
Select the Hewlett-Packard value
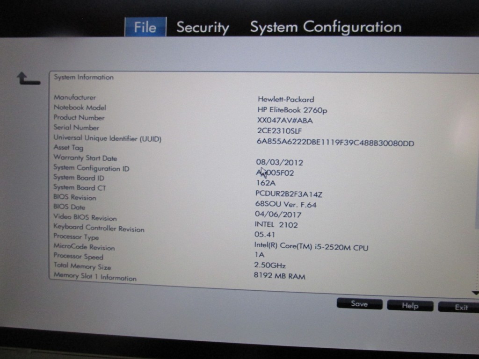[286, 99]
